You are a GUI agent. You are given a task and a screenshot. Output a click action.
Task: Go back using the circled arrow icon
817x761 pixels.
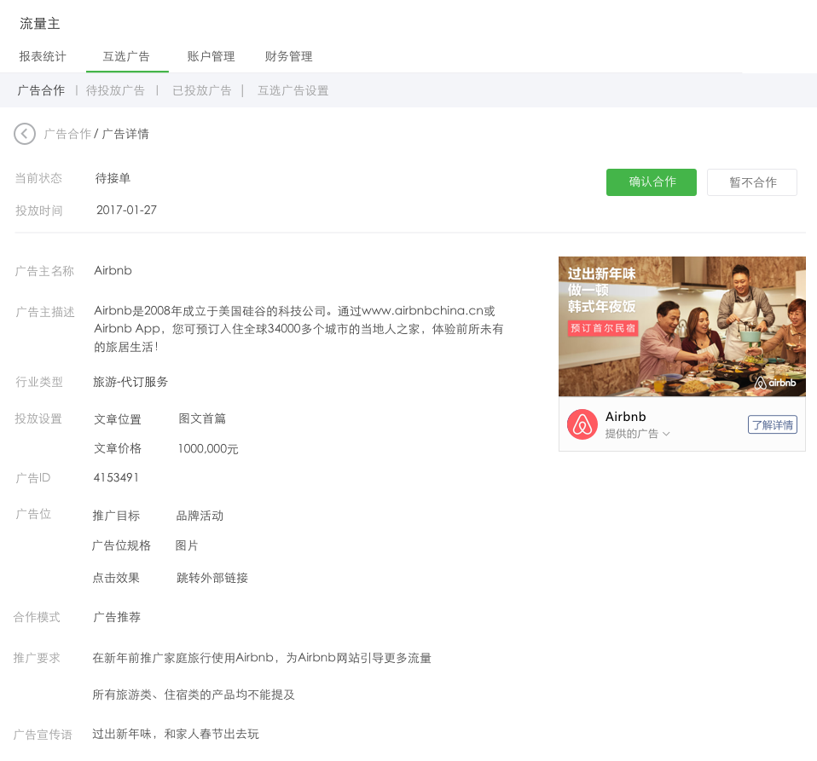pyautogui.click(x=25, y=134)
